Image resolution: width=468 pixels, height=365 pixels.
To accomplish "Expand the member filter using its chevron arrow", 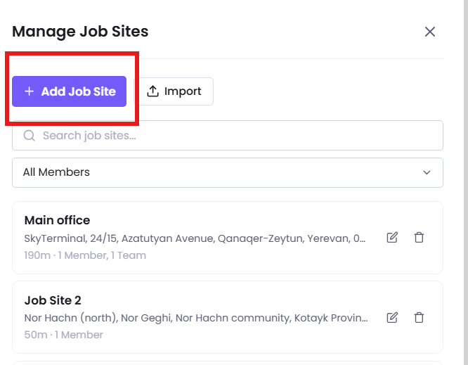I will (427, 172).
